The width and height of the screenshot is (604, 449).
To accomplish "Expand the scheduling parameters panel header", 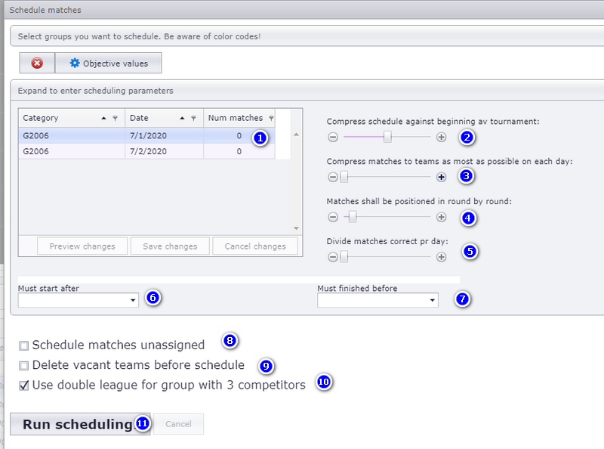I will pyautogui.click(x=307, y=91).
